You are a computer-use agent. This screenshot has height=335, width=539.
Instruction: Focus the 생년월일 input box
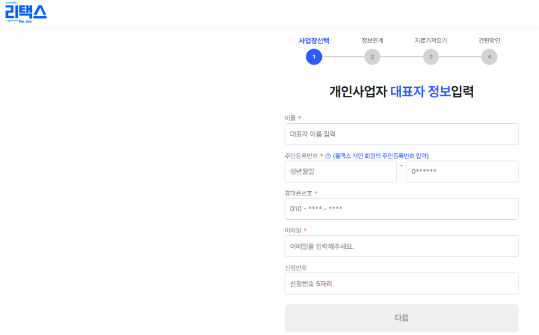[341, 171]
